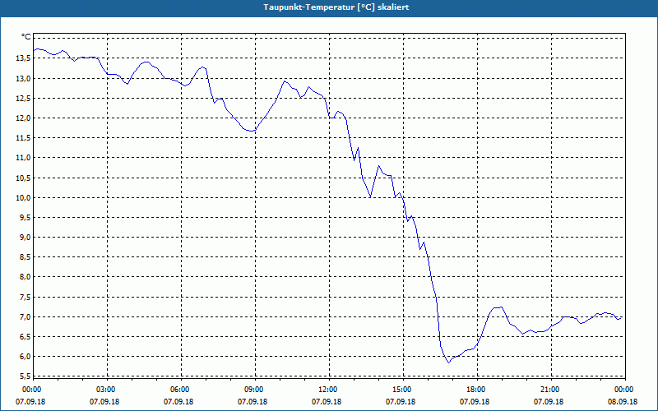Click the 18:00 time label
Screen dimensions: 658x411
click(475, 390)
